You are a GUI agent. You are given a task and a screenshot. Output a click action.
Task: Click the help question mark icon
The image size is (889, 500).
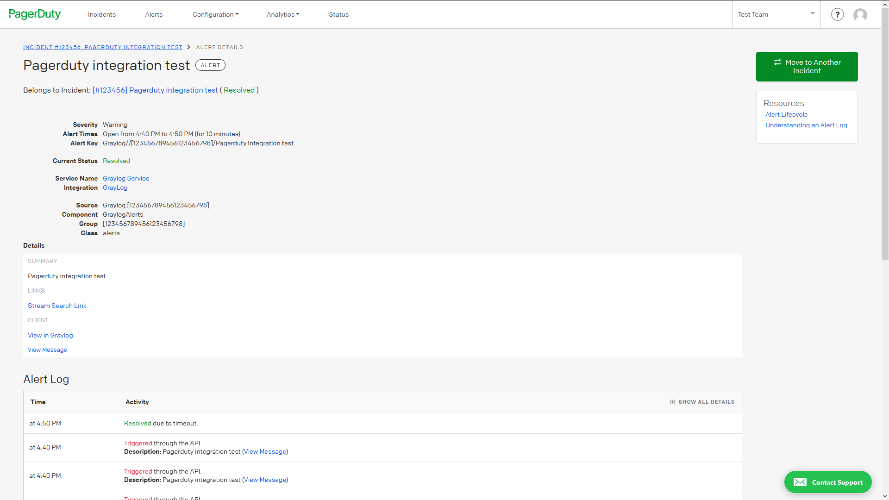(x=837, y=14)
